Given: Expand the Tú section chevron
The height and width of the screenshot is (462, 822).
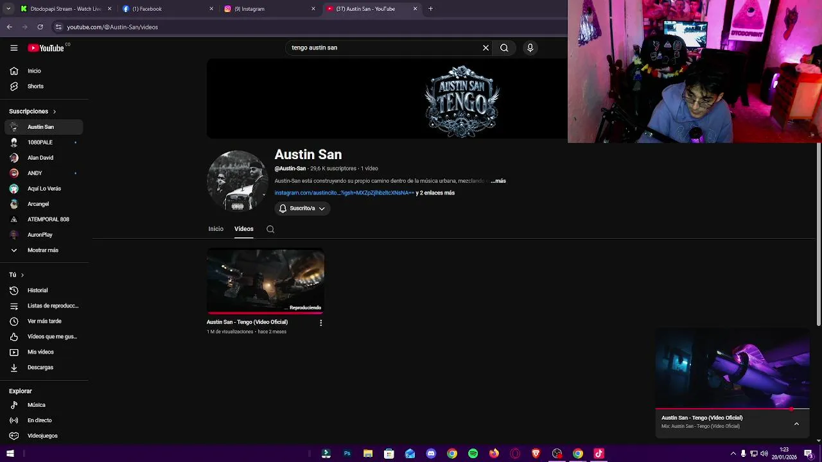Looking at the screenshot, I should tap(22, 275).
